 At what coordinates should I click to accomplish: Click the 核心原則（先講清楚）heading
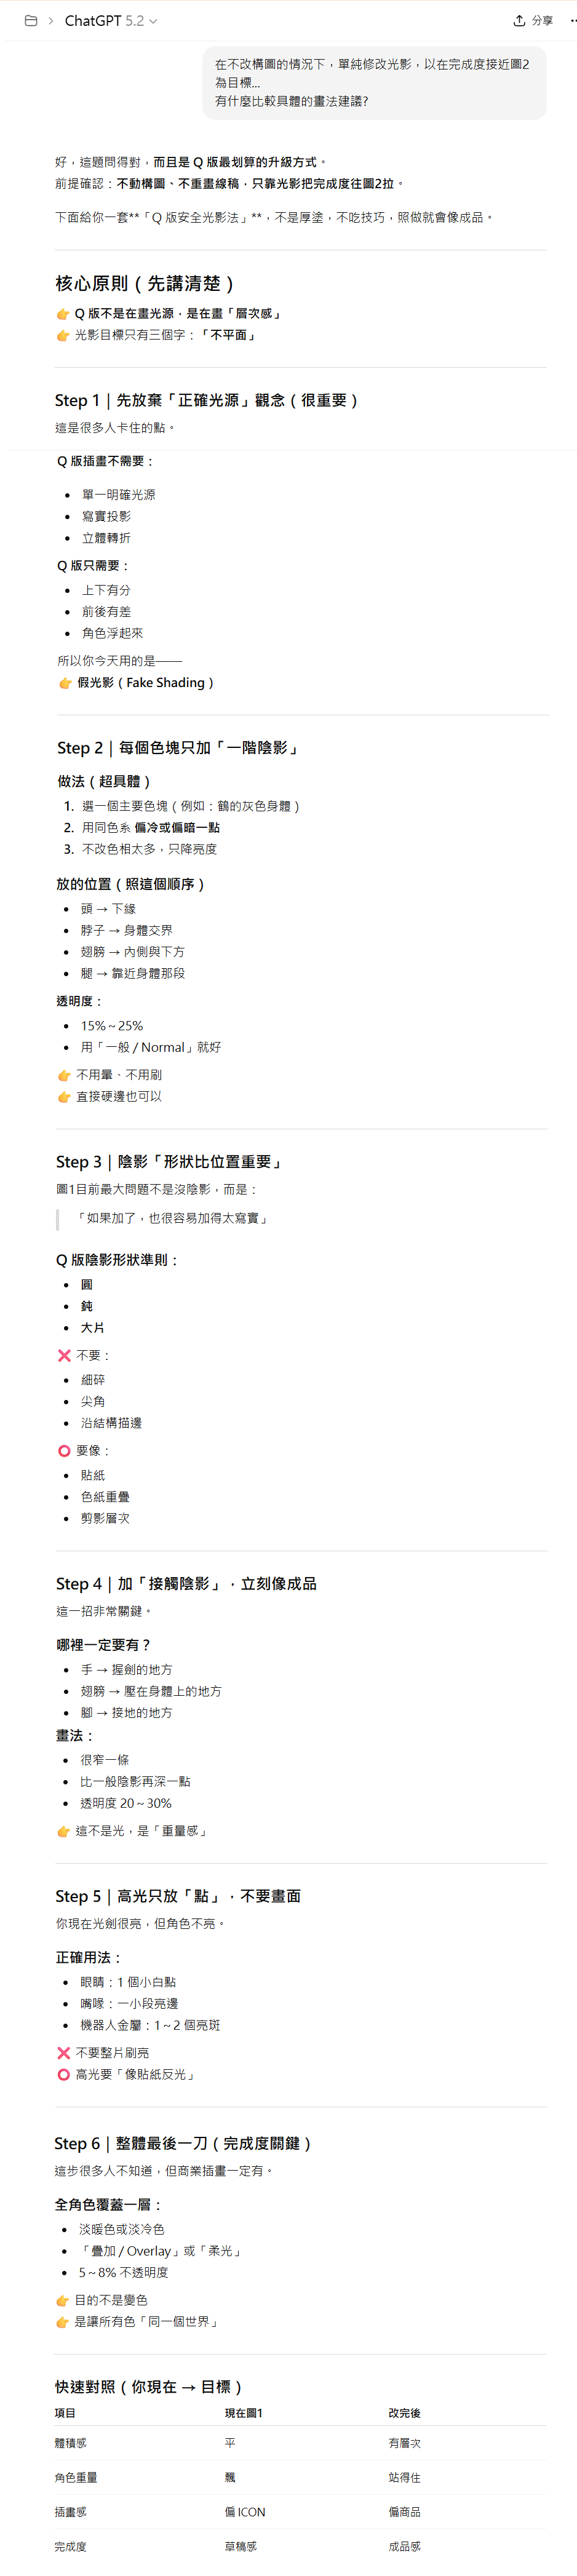click(145, 284)
